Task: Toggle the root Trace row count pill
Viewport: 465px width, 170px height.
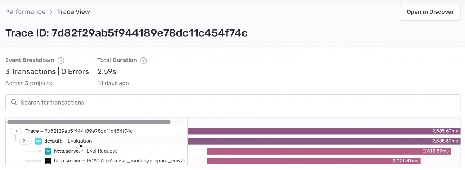Action: (16, 131)
